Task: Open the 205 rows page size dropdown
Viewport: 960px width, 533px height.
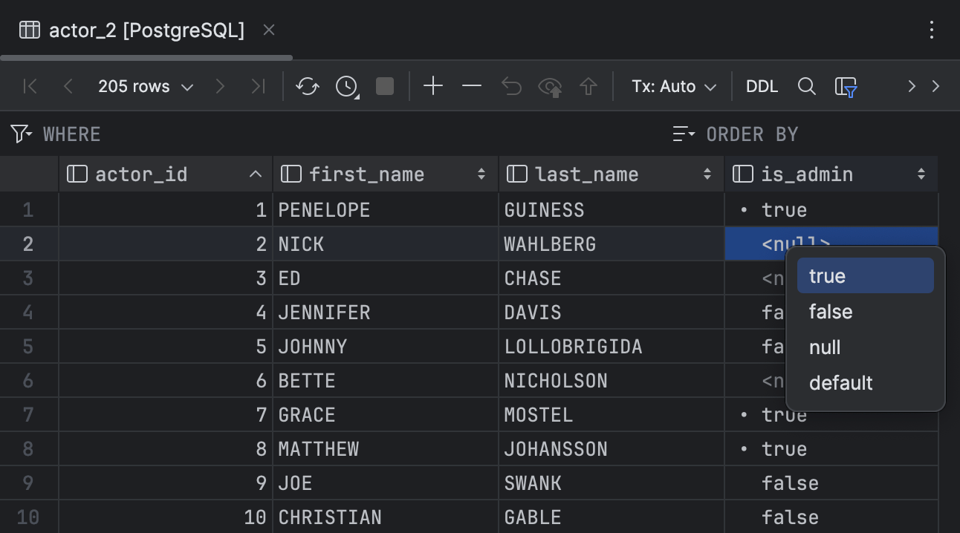Action: [x=146, y=86]
